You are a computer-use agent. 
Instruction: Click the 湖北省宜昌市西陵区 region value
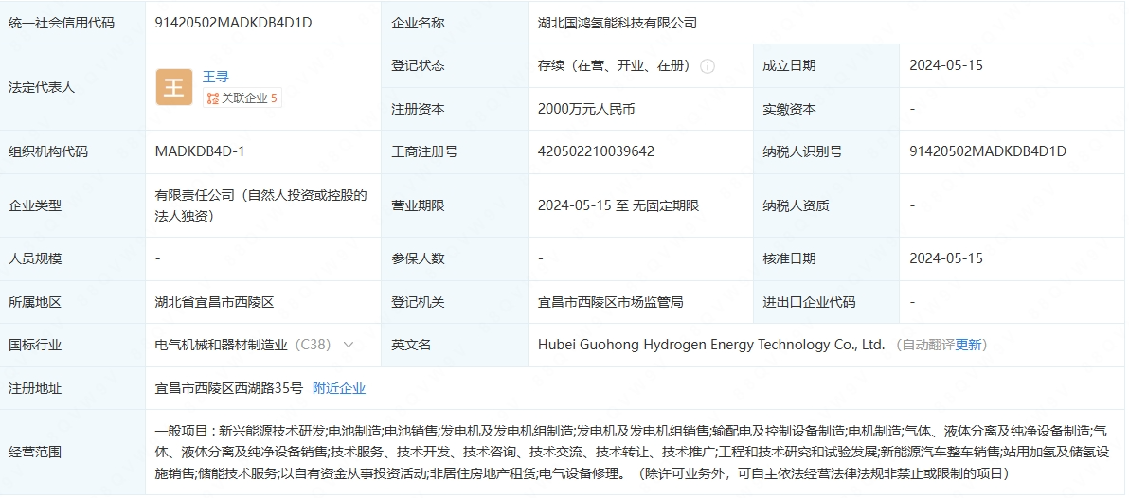coord(214,302)
